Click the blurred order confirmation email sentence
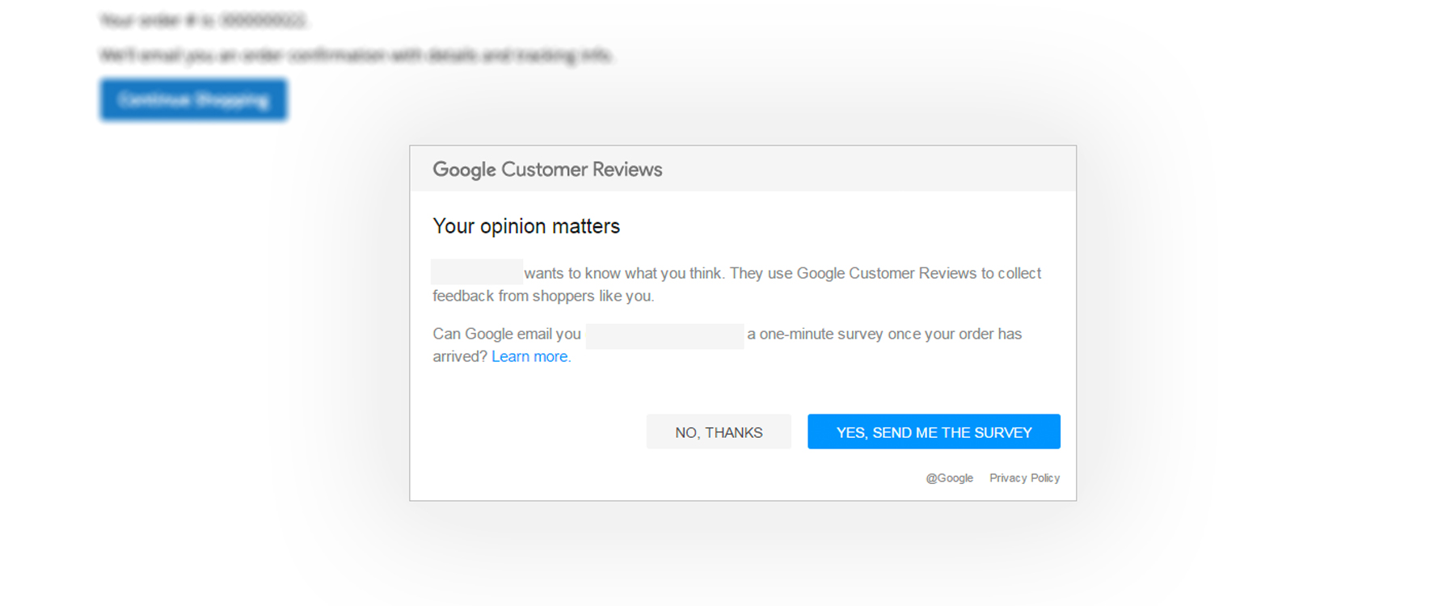Image resolution: width=1455 pixels, height=606 pixels. pyautogui.click(x=356, y=55)
